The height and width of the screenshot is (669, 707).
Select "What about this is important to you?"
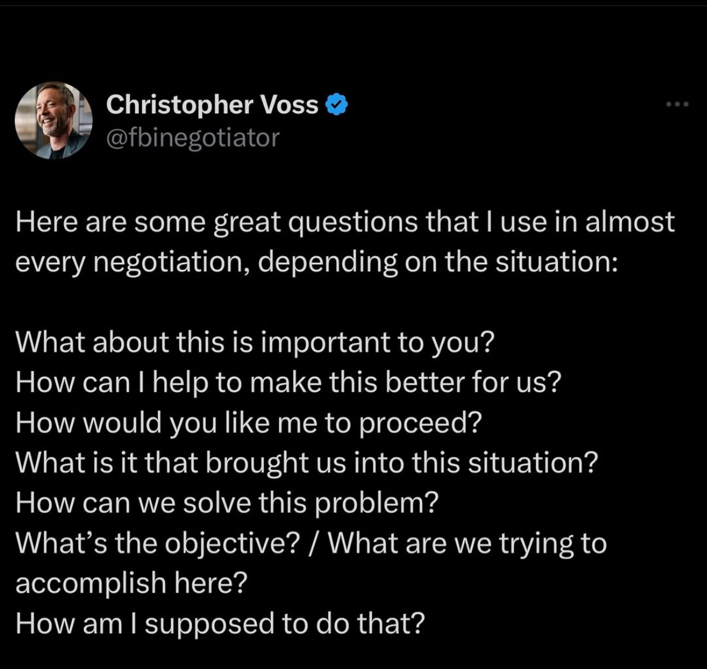[255, 343]
